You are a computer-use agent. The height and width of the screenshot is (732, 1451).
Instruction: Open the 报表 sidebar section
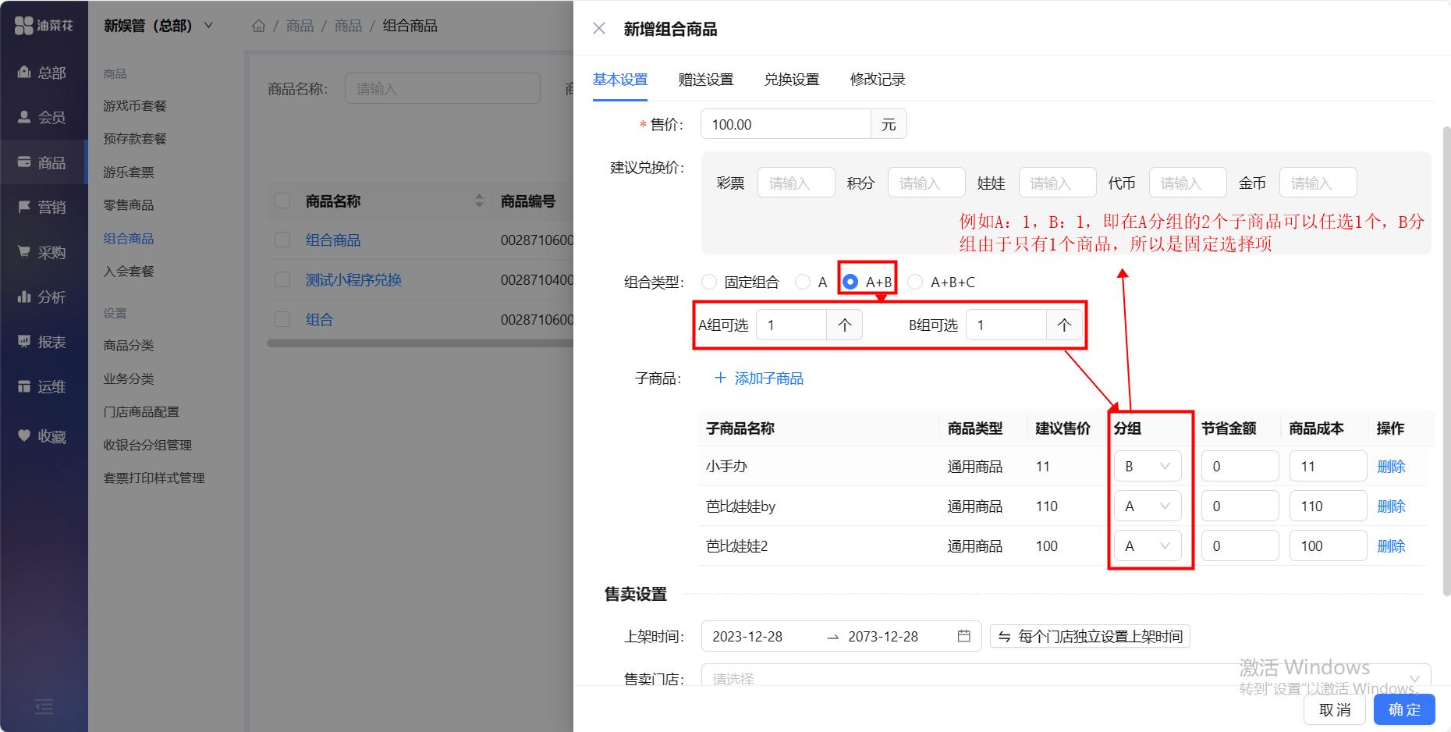(43, 342)
